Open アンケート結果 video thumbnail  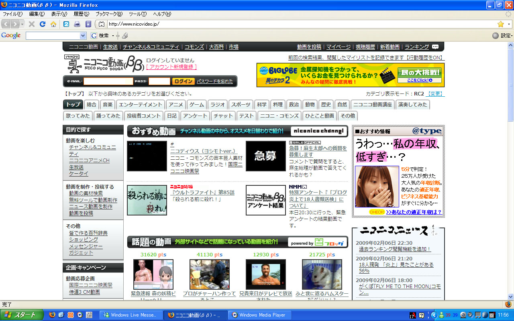coord(265,200)
